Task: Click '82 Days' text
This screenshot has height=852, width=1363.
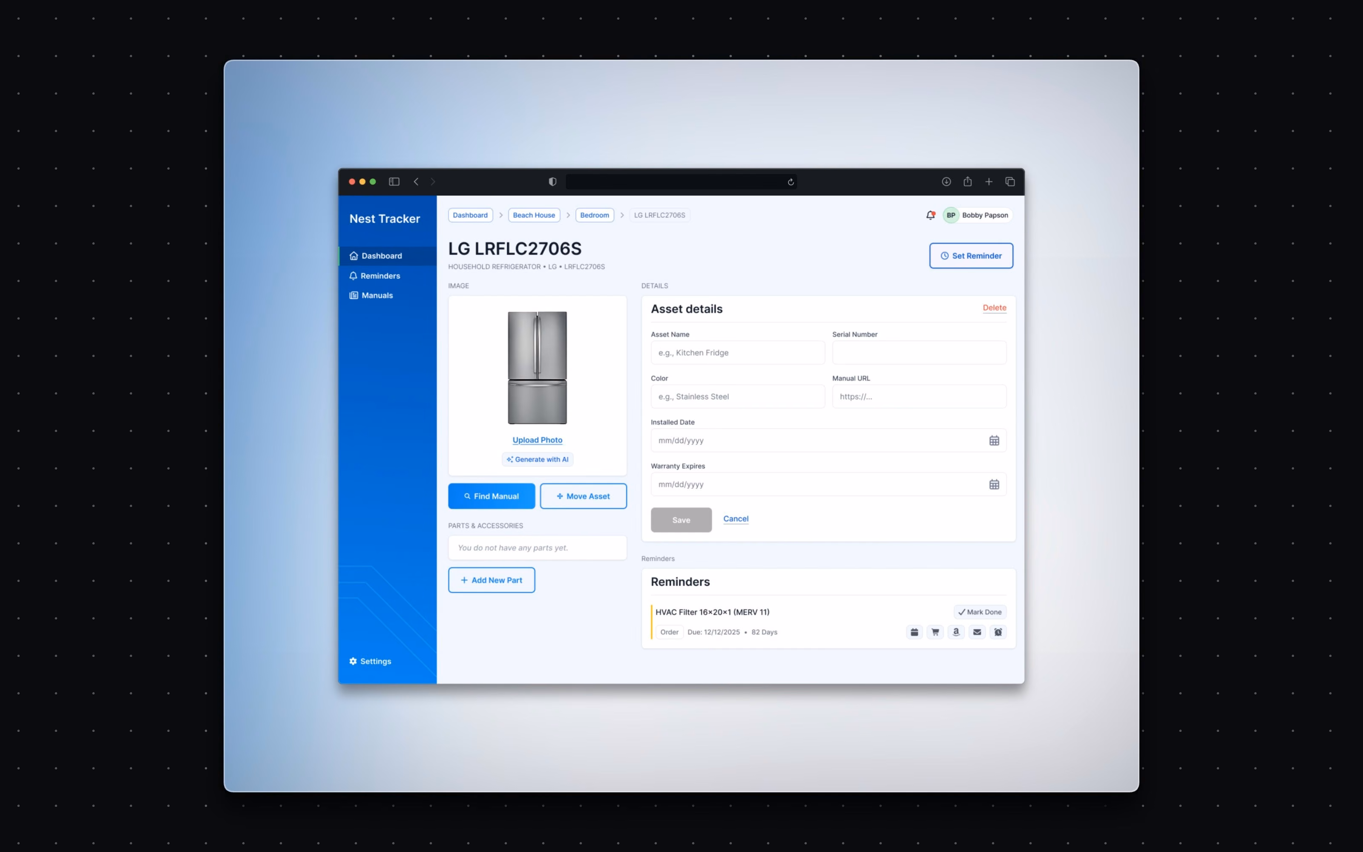Action: [764, 632]
